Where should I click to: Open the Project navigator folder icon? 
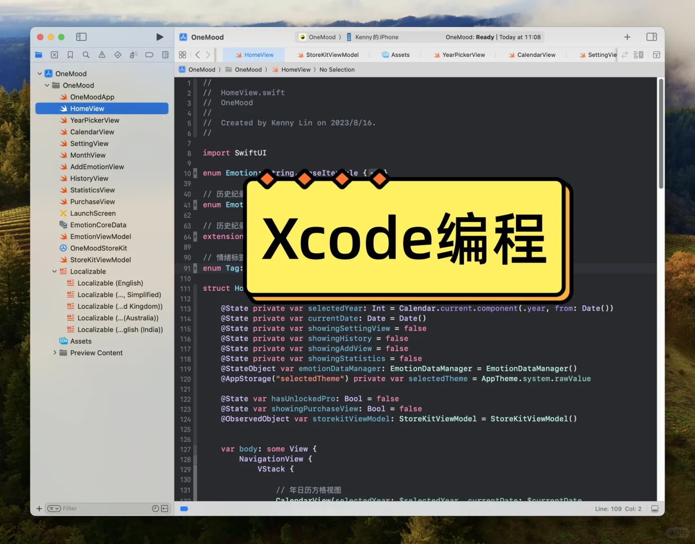(38, 54)
